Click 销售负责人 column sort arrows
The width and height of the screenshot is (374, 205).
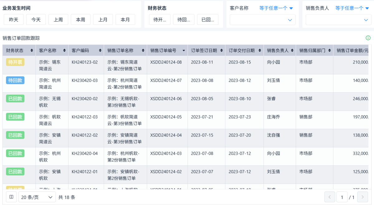coord(292,51)
